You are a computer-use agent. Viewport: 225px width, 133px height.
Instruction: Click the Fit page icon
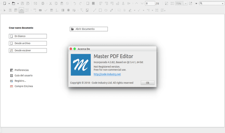point(166,4)
